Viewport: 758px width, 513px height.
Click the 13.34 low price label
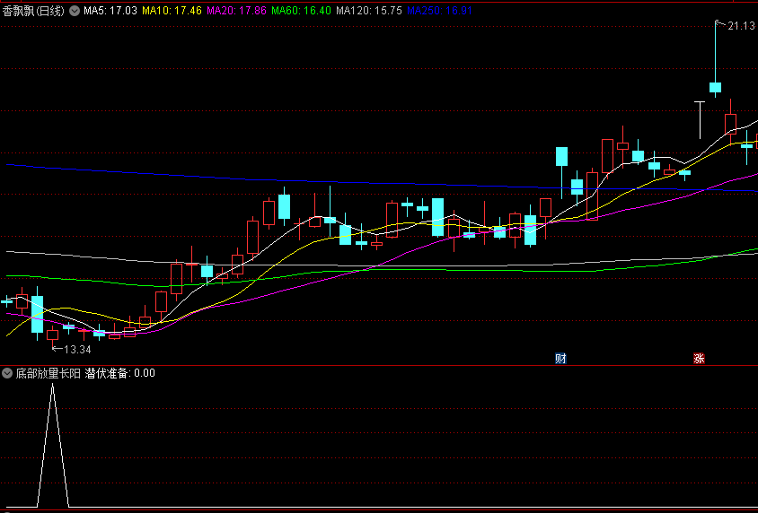click(77, 350)
